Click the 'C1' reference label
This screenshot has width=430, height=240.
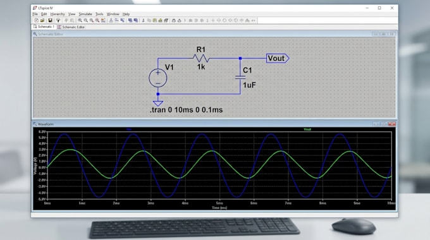(x=247, y=70)
